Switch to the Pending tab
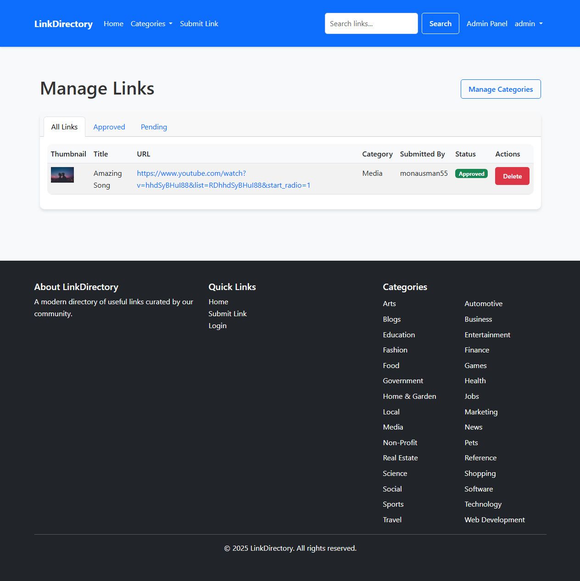Viewport: 580px width, 581px height. (x=154, y=127)
